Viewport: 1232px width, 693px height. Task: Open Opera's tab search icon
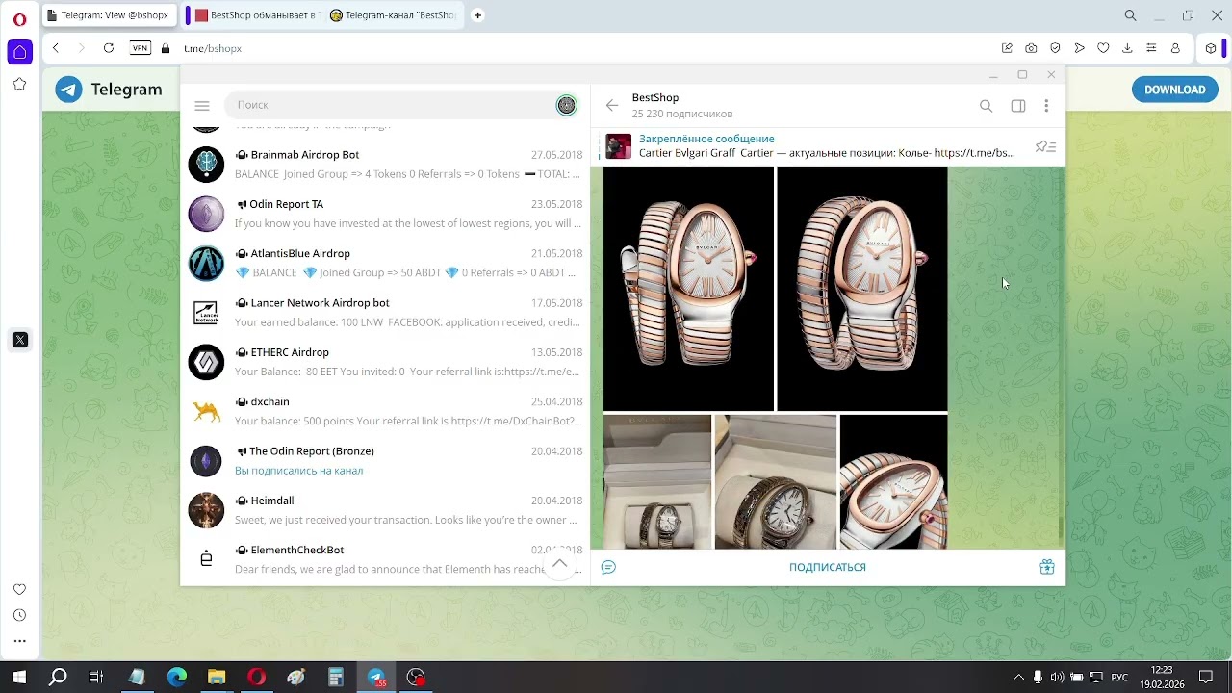pyautogui.click(x=1131, y=15)
